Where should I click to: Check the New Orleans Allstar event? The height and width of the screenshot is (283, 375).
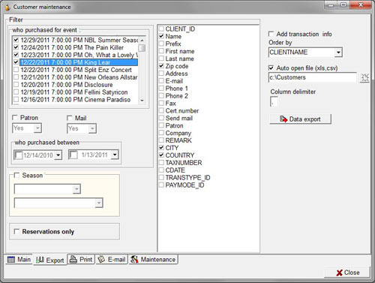16,77
